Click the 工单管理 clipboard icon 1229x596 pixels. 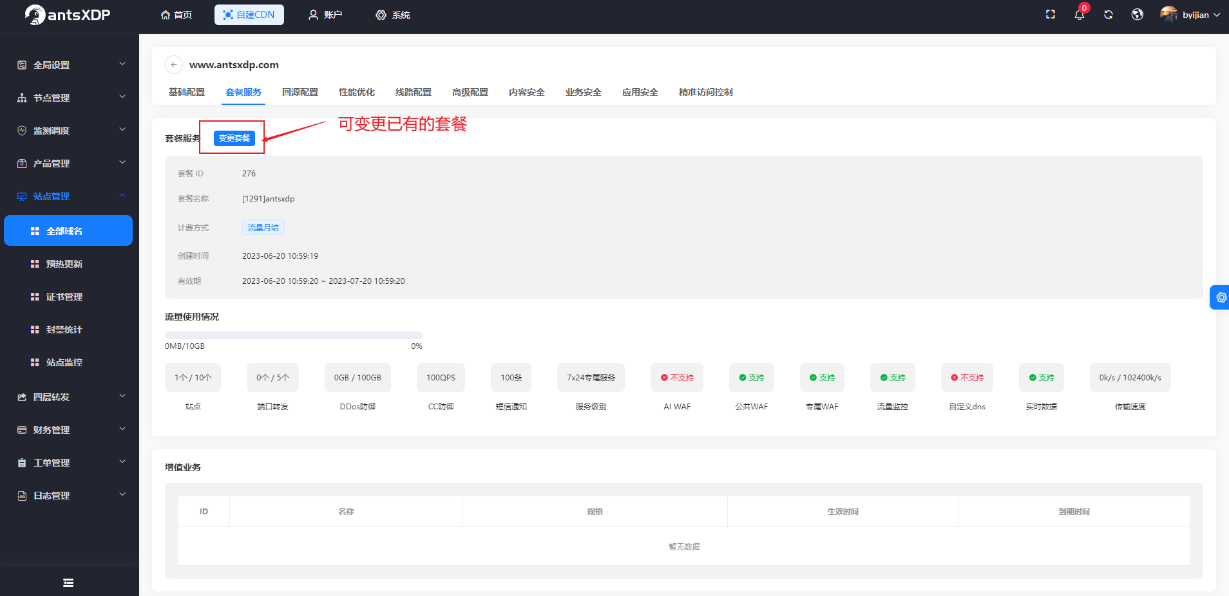click(x=22, y=463)
